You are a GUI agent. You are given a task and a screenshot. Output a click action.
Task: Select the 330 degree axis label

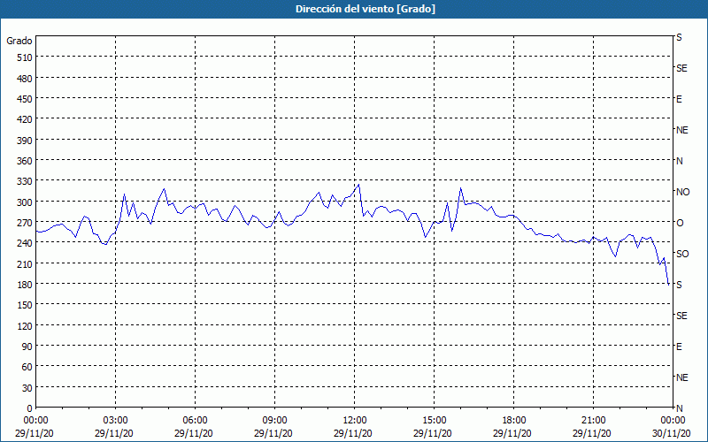pos(26,181)
